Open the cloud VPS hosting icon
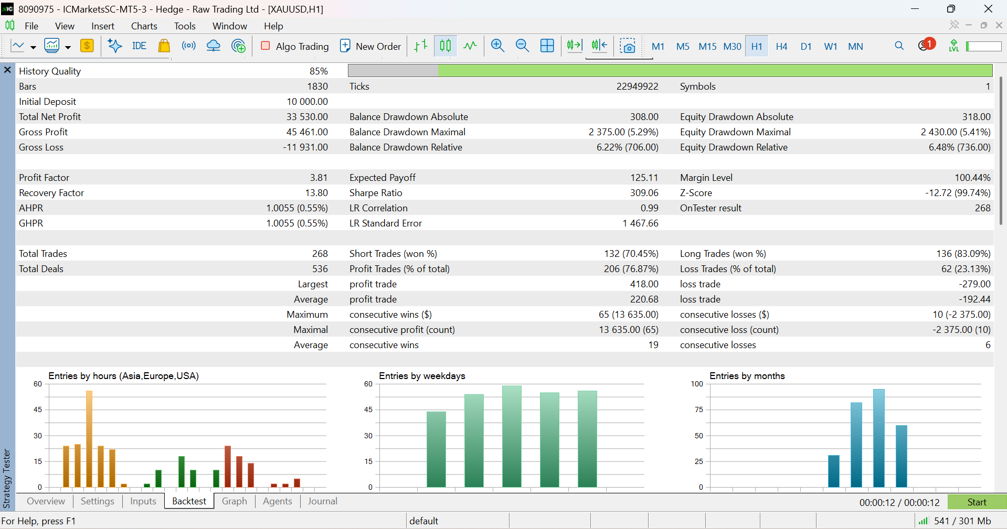1007x529 pixels. tap(214, 46)
